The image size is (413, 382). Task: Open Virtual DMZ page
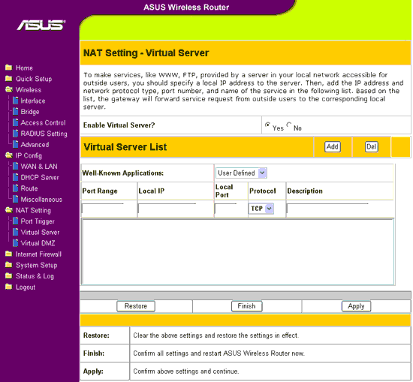pyautogui.click(x=38, y=243)
